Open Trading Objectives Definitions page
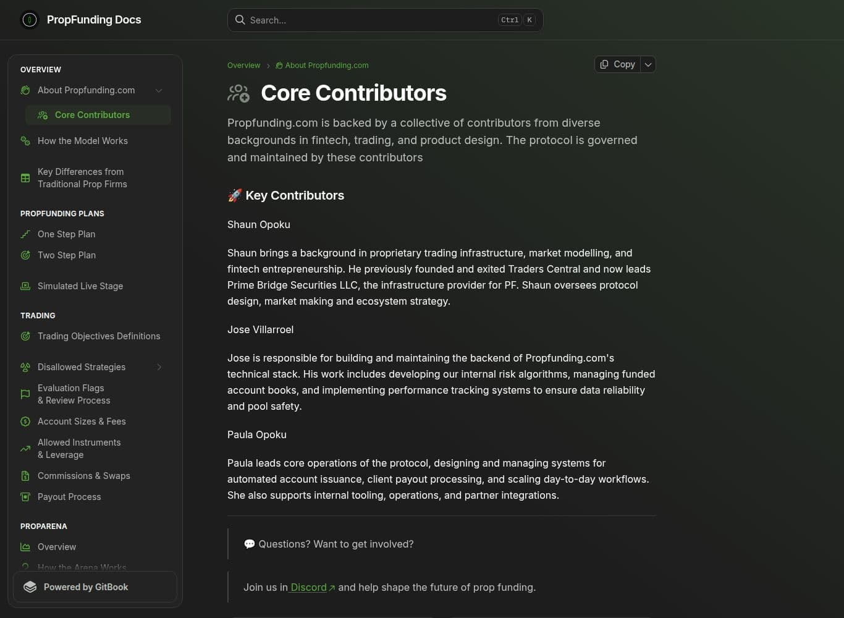 [x=99, y=336]
